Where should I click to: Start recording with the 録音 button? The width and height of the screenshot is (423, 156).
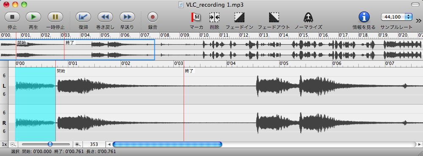click(153, 17)
